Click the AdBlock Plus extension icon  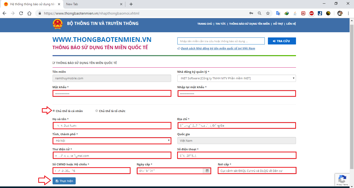(311, 13)
